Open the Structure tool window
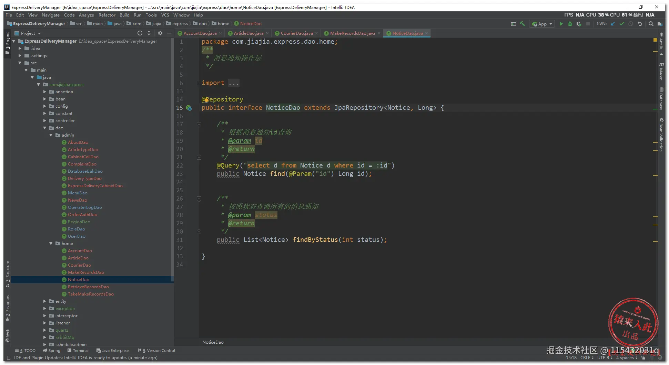This screenshot has height=365, width=669. point(7,274)
